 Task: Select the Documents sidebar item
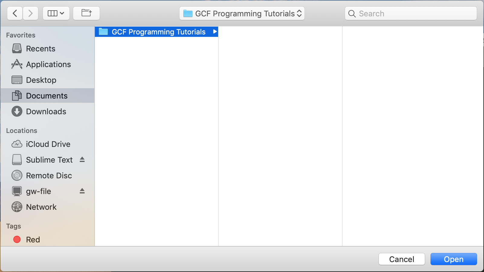pos(47,96)
